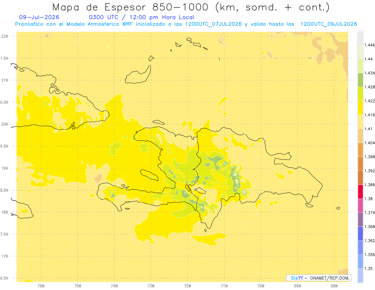This screenshot has height=290, width=375.
Task: Click the legend value 1.44
Action: click(x=369, y=59)
